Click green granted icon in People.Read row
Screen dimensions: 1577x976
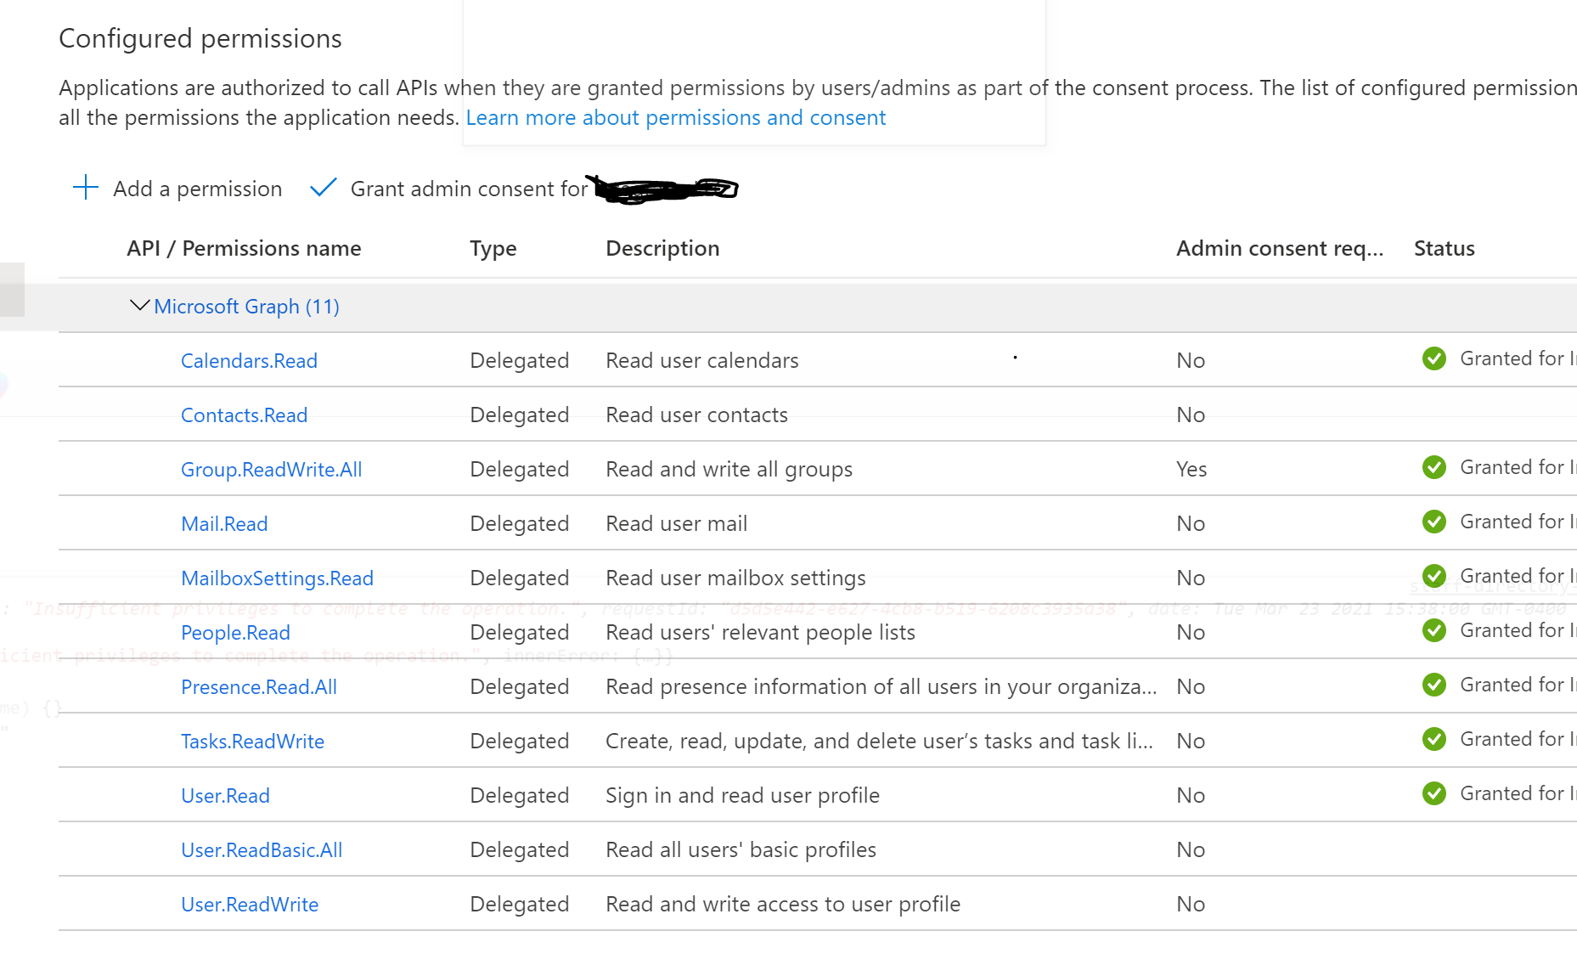click(1433, 631)
